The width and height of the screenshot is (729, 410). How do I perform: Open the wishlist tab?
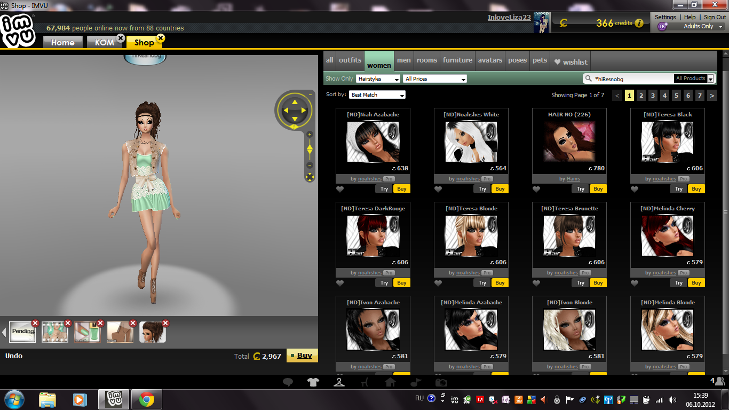click(570, 62)
